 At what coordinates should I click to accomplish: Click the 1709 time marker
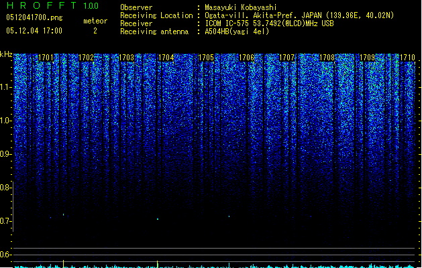tap(368, 58)
